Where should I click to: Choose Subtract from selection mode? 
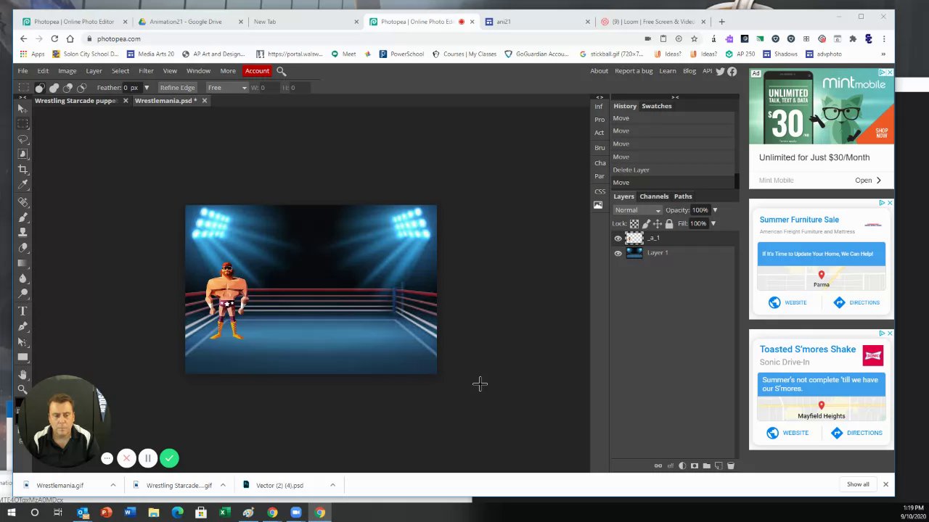point(67,88)
